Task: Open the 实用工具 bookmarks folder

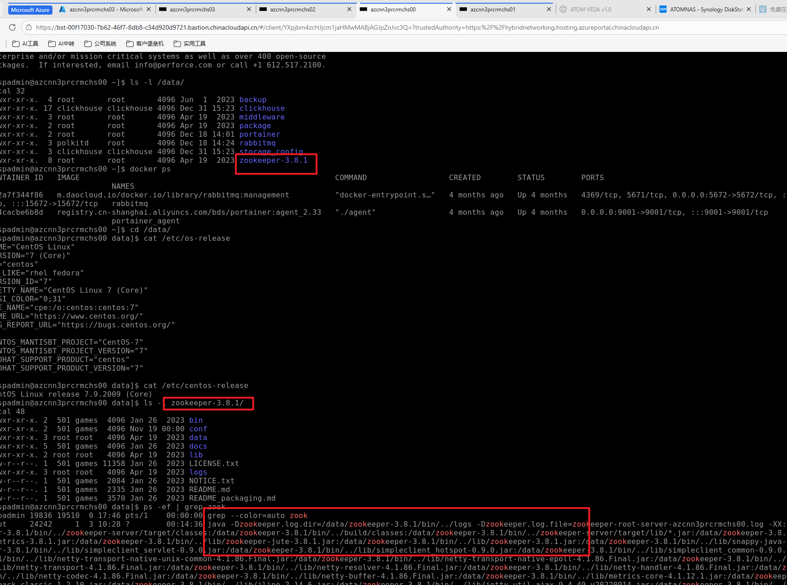Action: 190,44
